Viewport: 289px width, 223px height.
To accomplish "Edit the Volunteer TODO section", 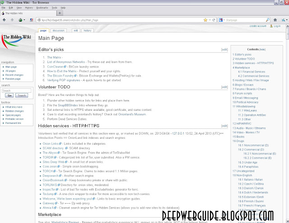I will (224, 87).
